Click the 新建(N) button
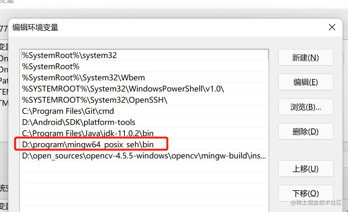 tap(306, 58)
